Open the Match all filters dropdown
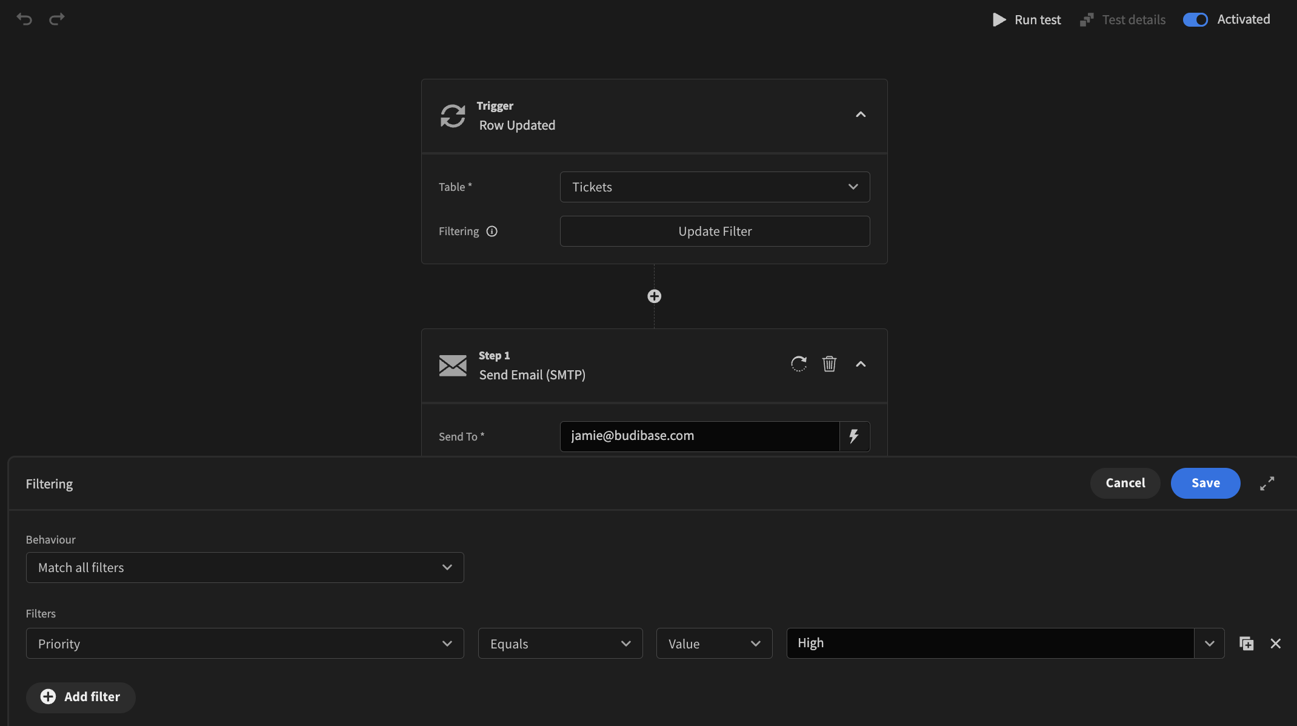This screenshot has height=726, width=1297. (245, 568)
